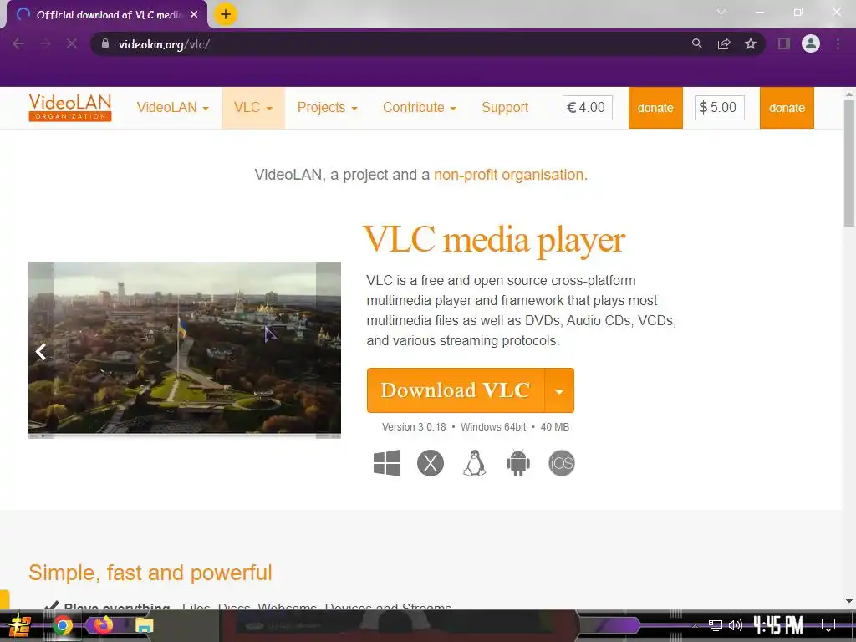Click the VideoLAN organization logo

pos(70,108)
